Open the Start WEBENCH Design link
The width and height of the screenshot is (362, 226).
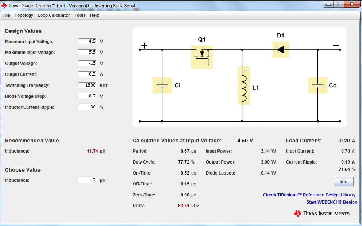pos(331,202)
